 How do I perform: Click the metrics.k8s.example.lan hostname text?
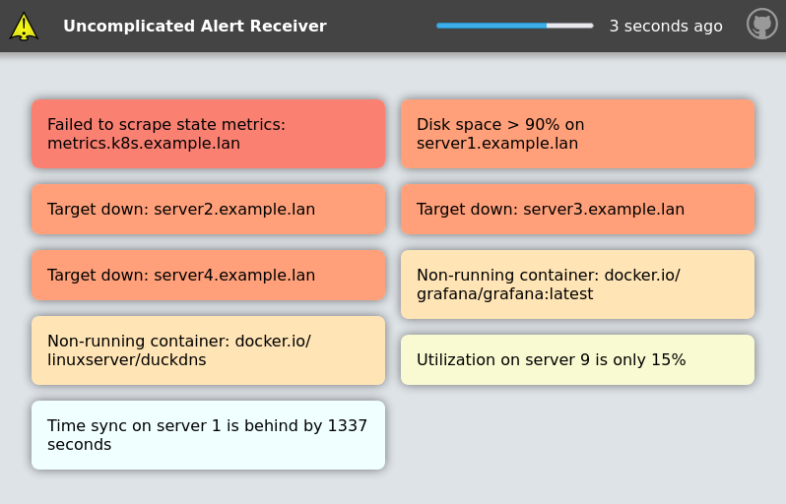(144, 144)
